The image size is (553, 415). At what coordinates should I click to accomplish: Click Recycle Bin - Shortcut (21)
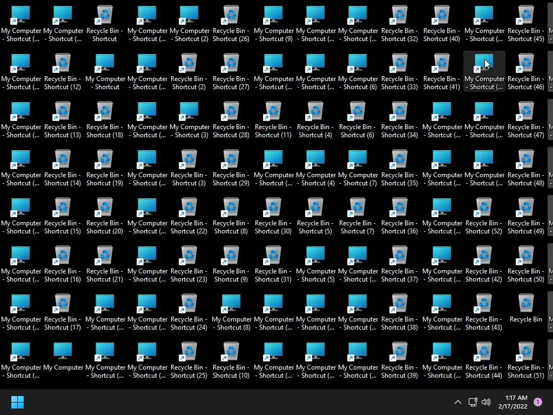coord(105,264)
